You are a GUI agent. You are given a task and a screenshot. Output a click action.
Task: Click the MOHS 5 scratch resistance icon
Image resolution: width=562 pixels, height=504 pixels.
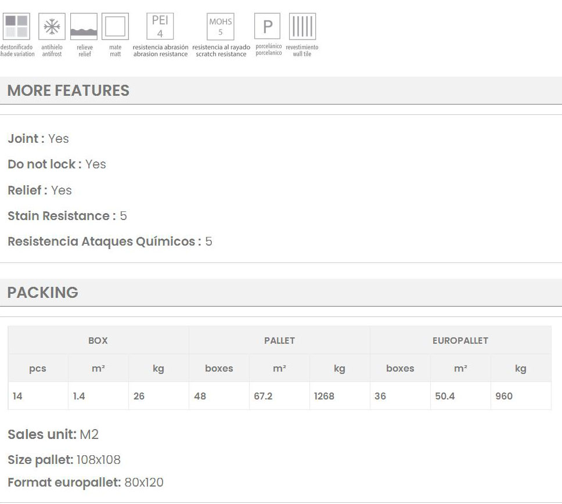click(221, 27)
